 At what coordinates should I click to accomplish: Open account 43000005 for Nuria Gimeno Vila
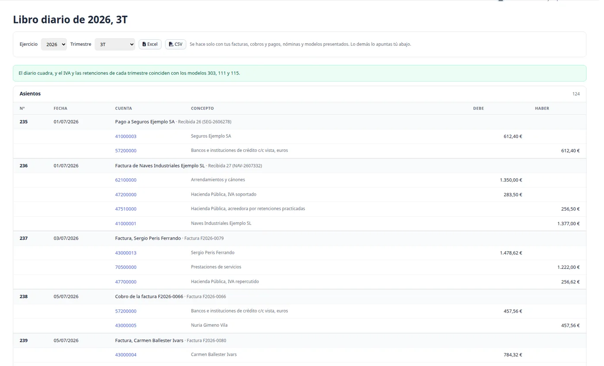126,325
